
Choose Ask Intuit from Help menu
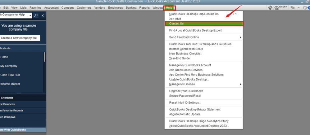coord(204,19)
